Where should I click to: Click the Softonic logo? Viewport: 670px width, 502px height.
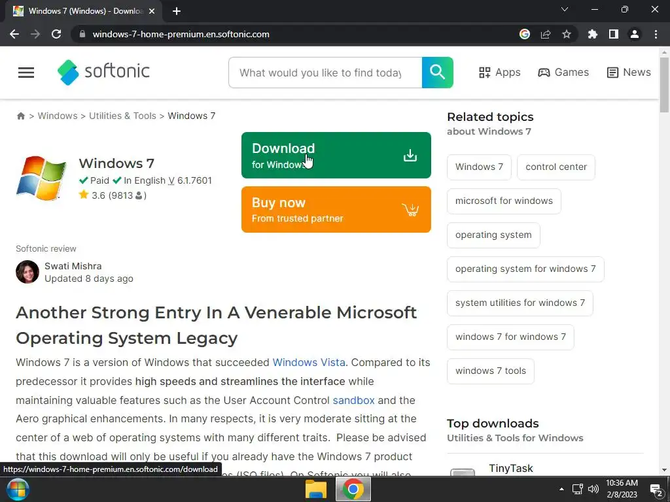[x=103, y=72]
